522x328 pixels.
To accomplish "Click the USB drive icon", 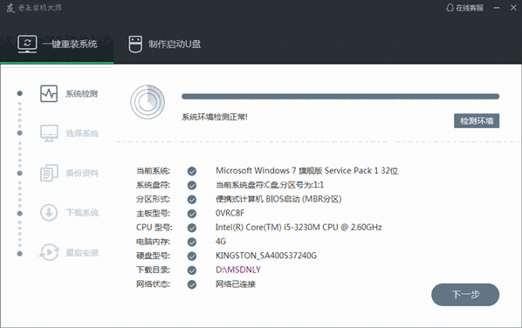I will [135, 44].
